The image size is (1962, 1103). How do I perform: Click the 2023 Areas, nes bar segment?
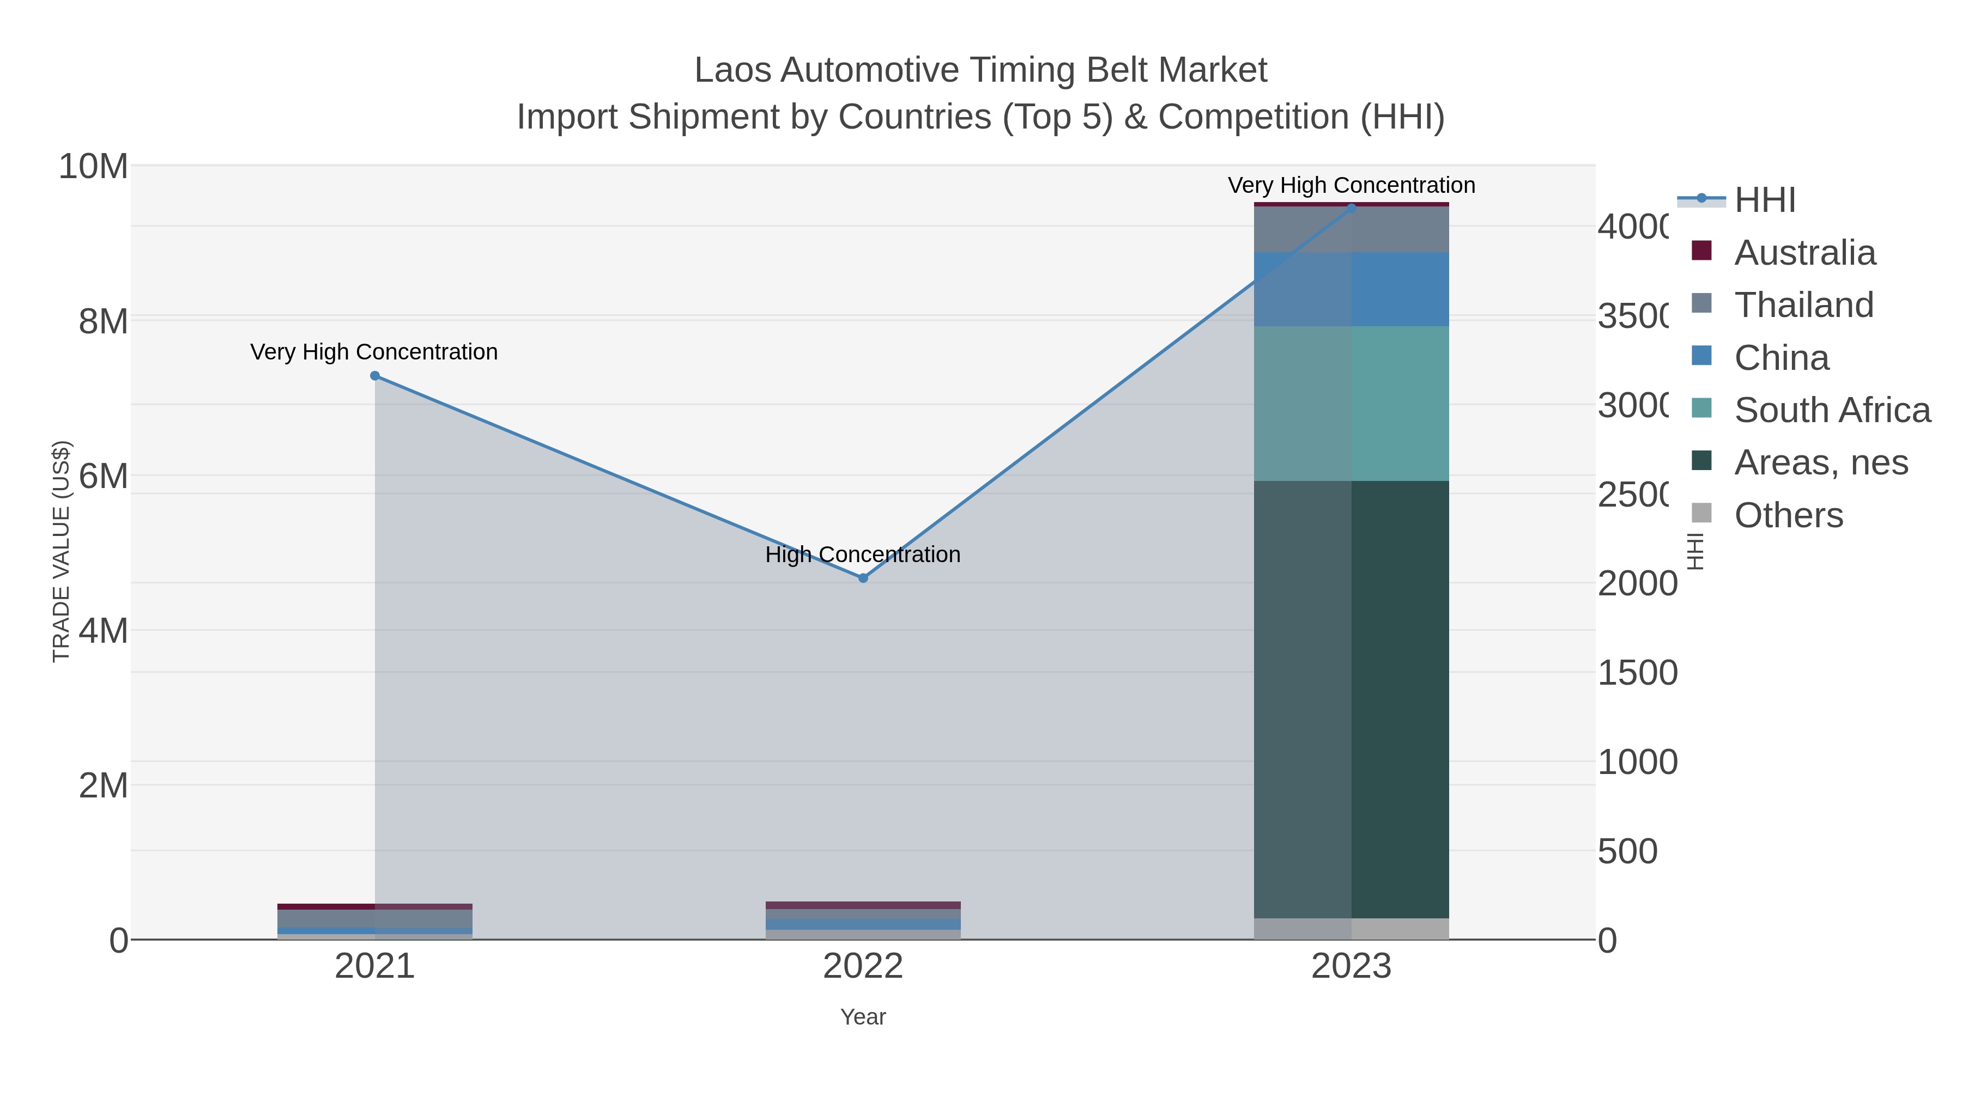1352,699
